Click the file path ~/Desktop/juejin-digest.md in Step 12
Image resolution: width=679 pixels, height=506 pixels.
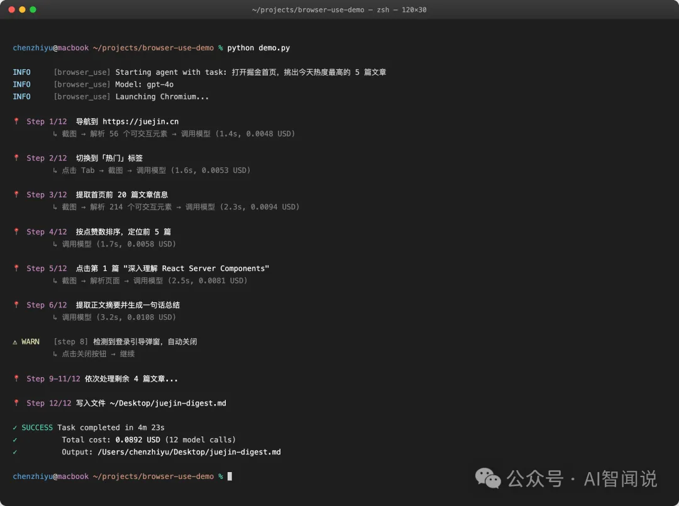(168, 403)
